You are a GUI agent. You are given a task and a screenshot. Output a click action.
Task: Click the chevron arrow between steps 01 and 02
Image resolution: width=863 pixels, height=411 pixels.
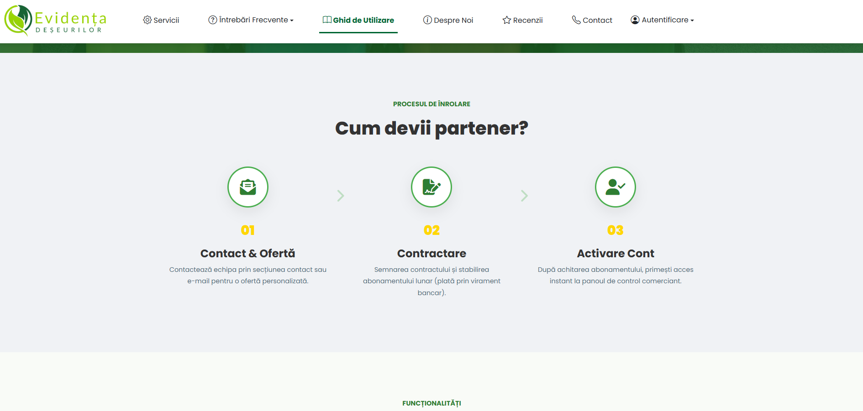coord(341,196)
